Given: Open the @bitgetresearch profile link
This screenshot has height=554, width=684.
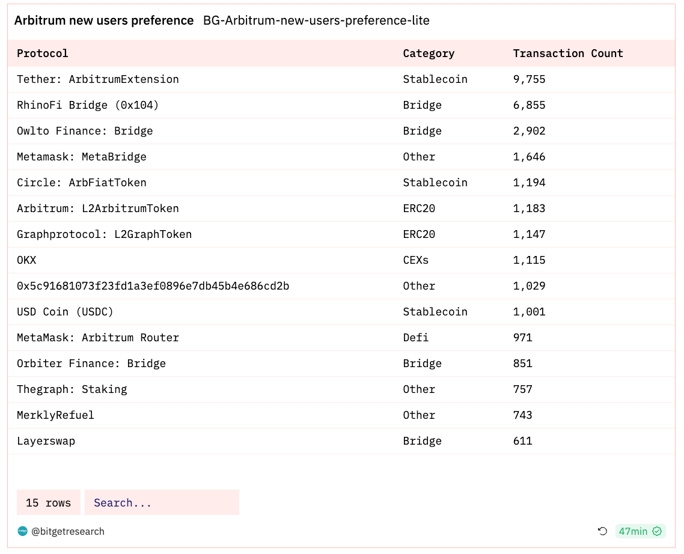Looking at the screenshot, I should (68, 531).
